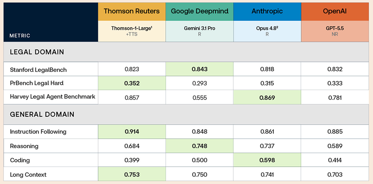
Task: Select the LEGAL DOMAIN section row
Action: pos(186,52)
